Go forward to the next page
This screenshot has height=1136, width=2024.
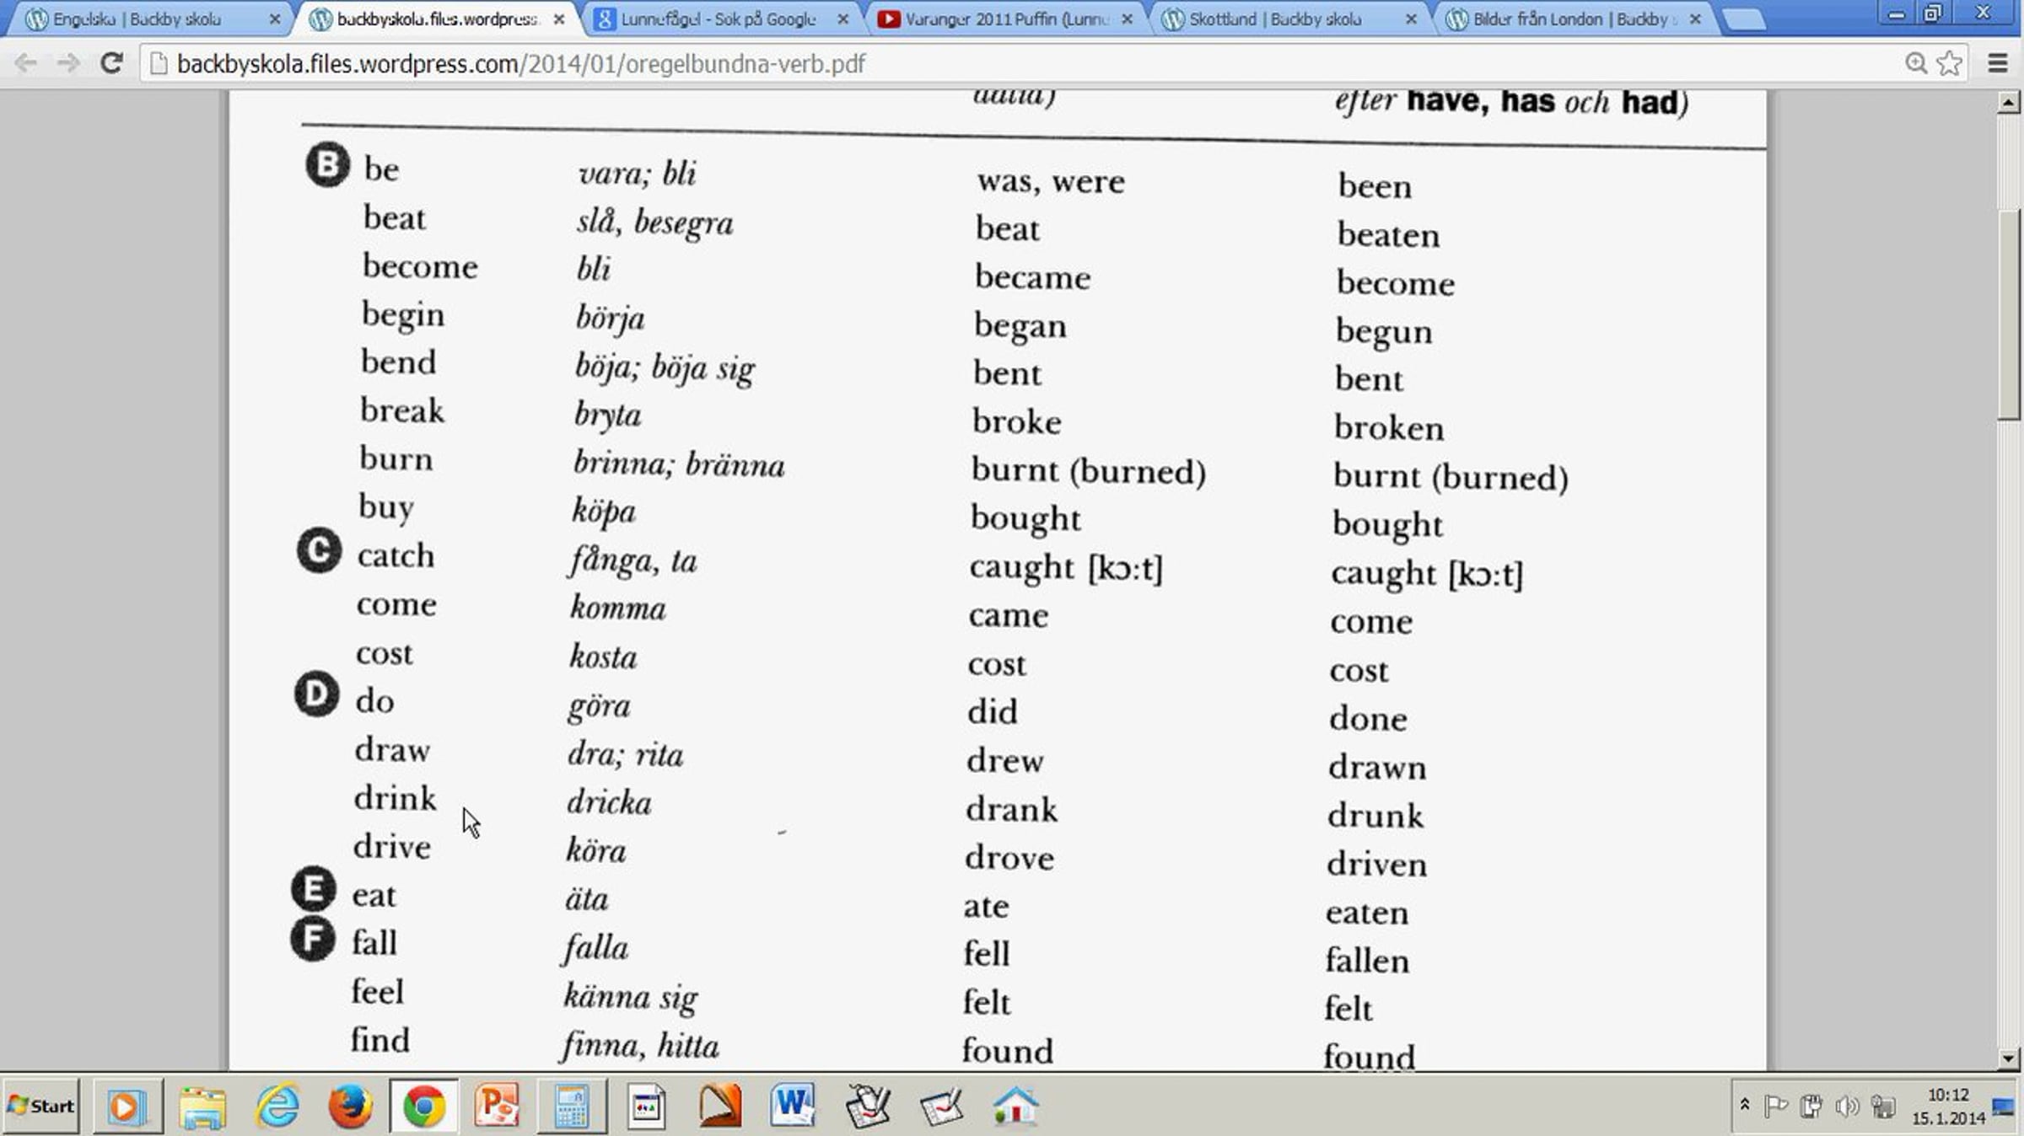coord(68,63)
